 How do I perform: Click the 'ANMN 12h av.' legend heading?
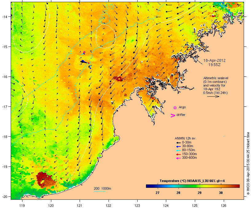point(185,138)
